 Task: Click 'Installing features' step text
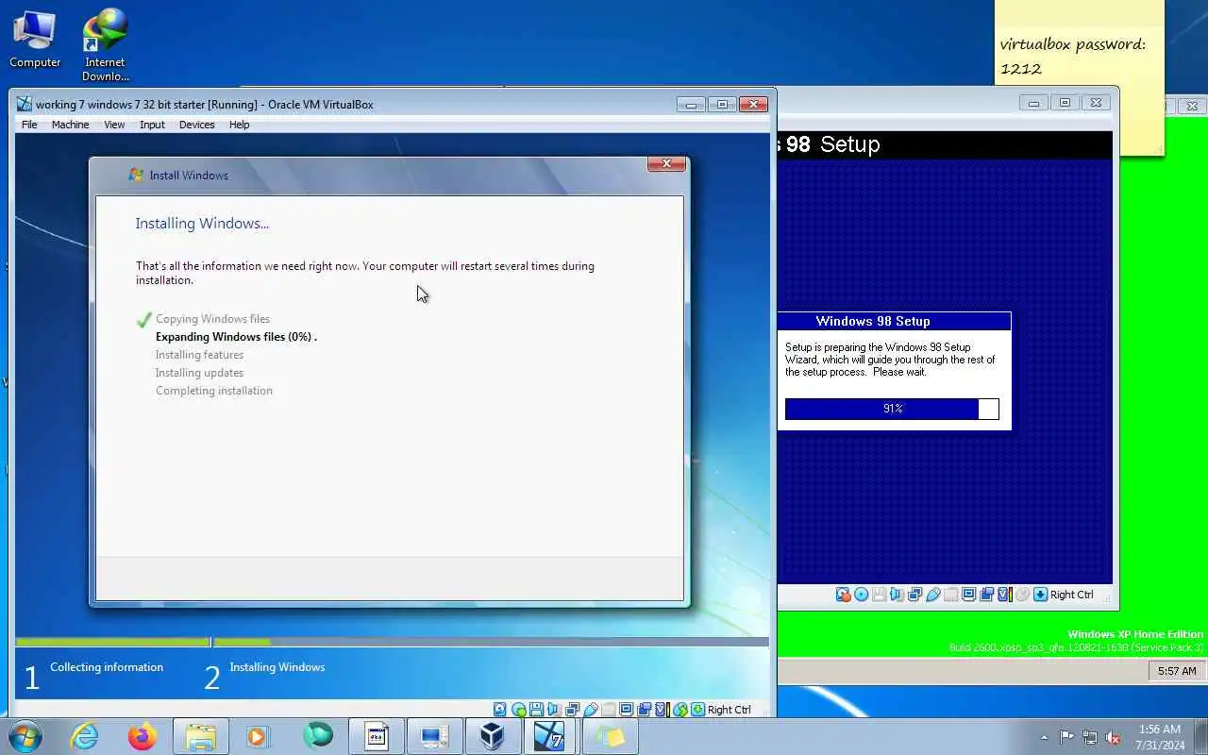tap(199, 355)
